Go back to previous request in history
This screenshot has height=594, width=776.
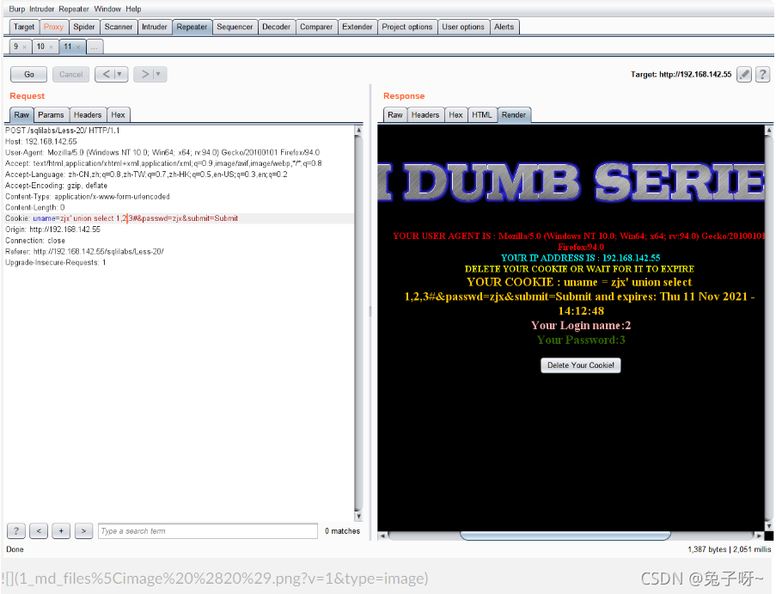coord(106,74)
